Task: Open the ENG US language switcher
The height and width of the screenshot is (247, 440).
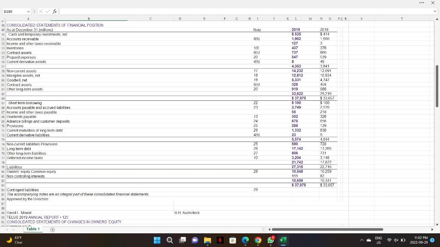Action: pos(378,240)
